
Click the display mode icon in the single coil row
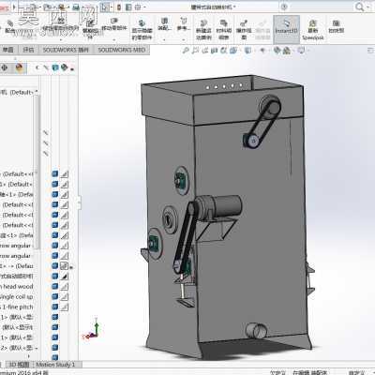[55, 296]
